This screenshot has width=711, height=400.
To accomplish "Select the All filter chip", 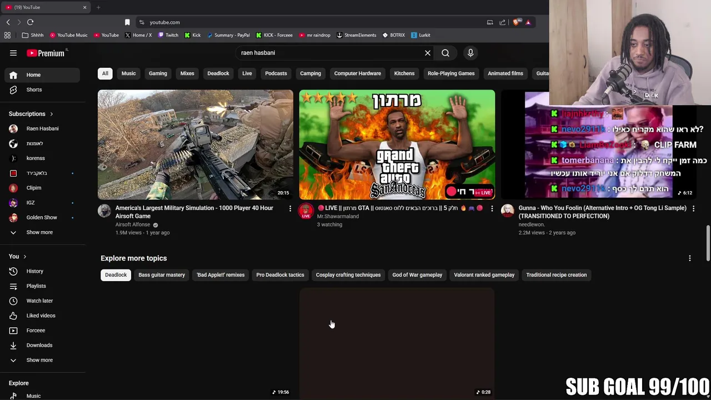I will point(105,73).
